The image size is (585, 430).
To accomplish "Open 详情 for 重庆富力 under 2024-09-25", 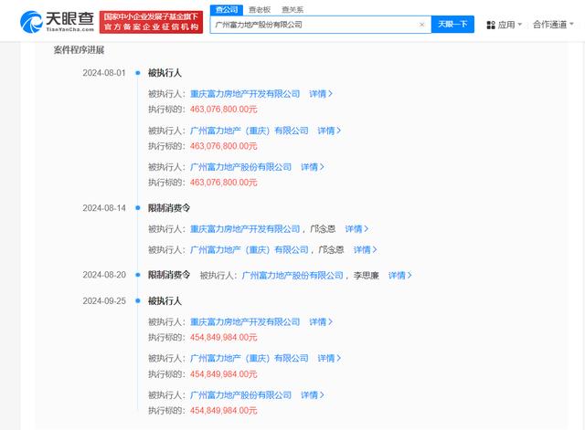I will point(321,322).
